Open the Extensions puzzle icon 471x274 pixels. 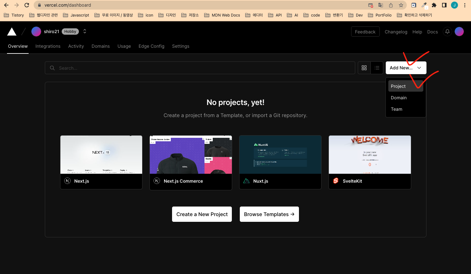click(x=434, y=5)
